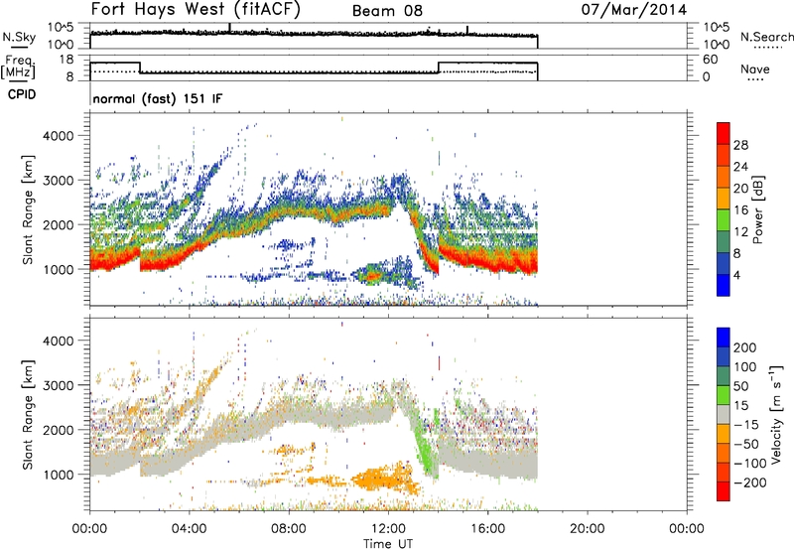Screen dimensions: 794x550
Task: Click the 'CPID' label
Action: 22,94
